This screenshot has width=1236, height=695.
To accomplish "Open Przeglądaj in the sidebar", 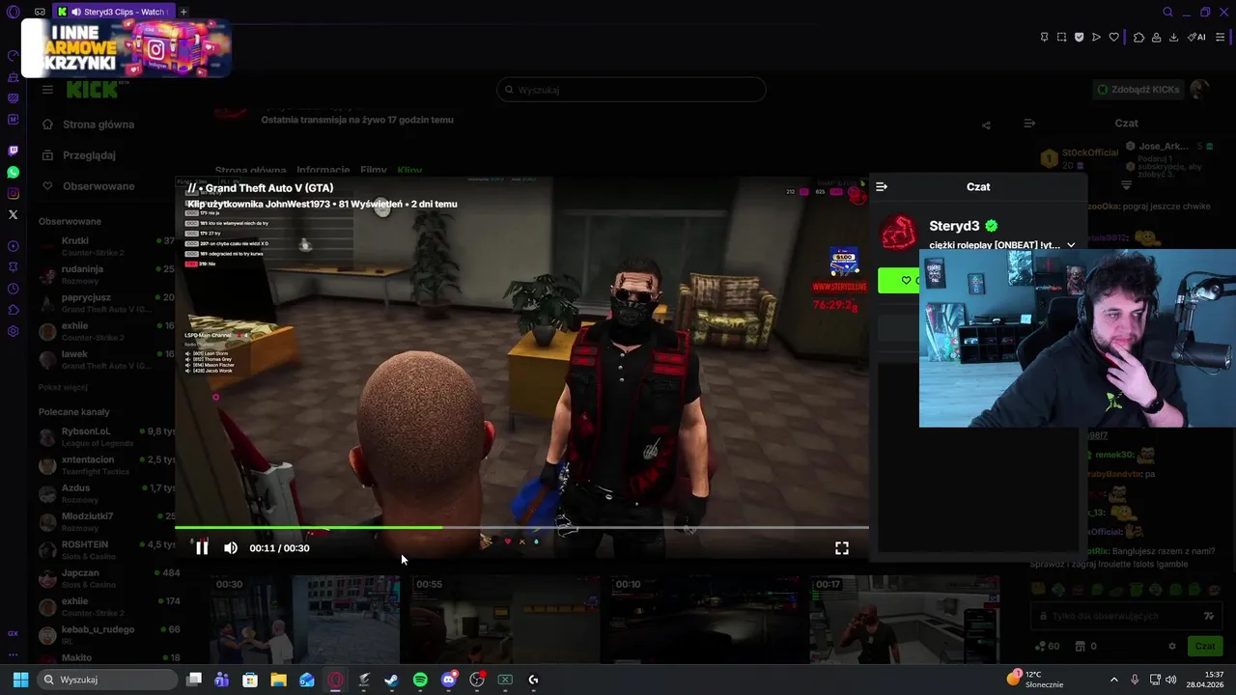I will point(89,155).
